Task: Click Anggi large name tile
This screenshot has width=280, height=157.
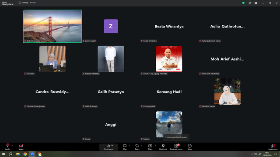Action: pyautogui.click(x=111, y=124)
